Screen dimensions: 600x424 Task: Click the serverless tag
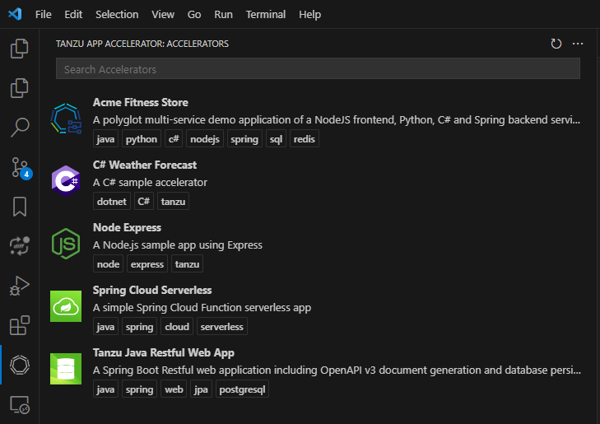[x=222, y=326]
